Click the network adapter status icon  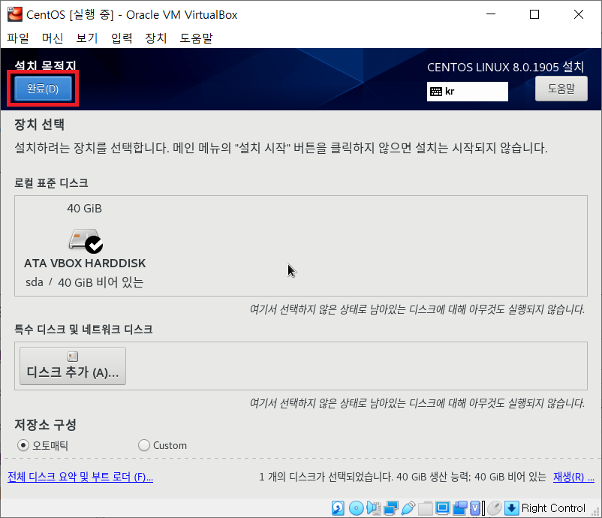coord(391,508)
